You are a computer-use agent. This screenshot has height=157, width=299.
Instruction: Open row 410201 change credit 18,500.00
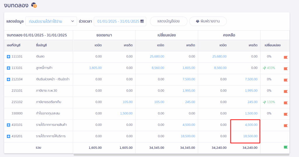(188, 136)
